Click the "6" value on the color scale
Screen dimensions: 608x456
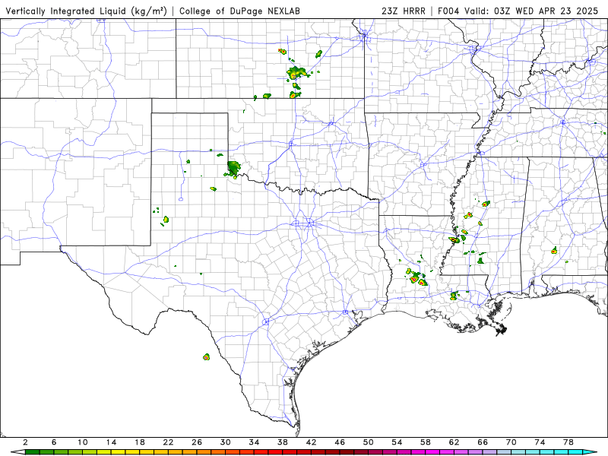(54, 442)
